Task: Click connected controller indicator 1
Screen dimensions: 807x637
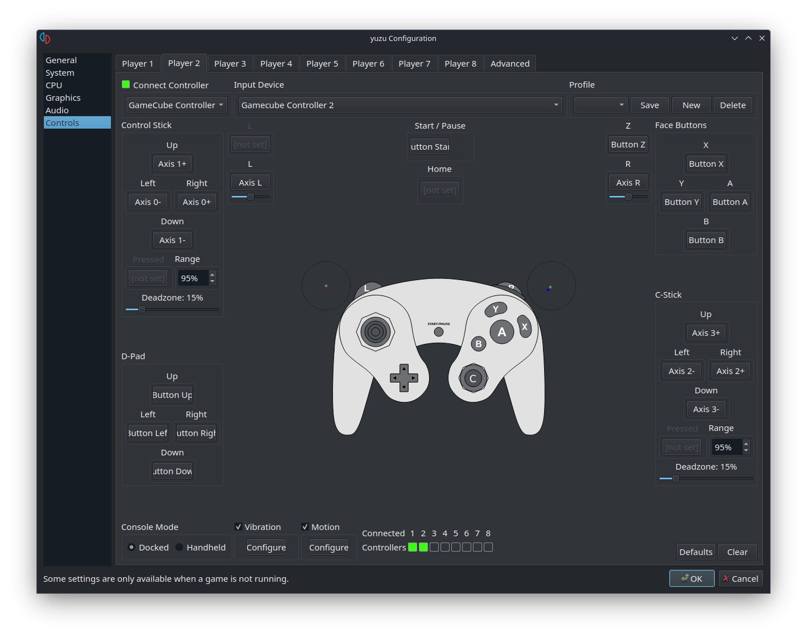Action: (x=413, y=547)
